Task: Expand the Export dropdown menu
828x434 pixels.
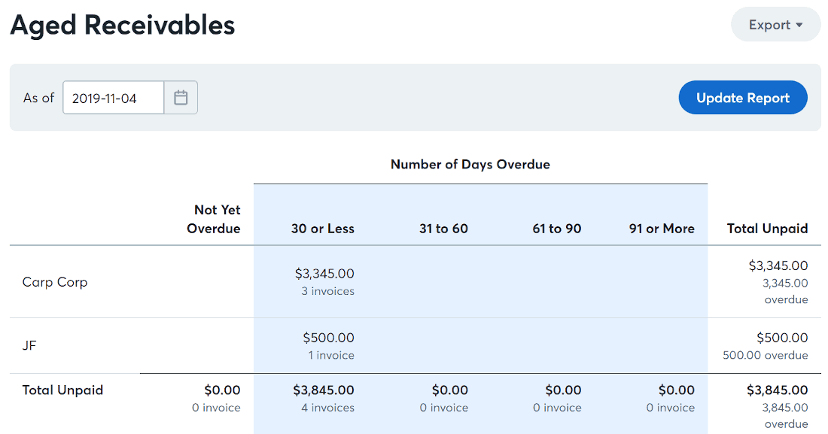Action: click(x=775, y=25)
